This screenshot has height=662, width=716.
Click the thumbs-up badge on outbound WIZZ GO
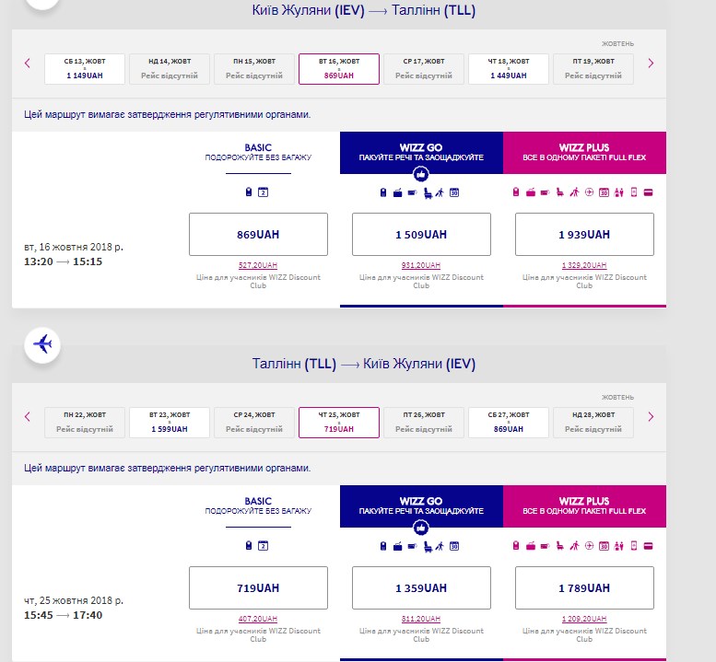(x=421, y=173)
